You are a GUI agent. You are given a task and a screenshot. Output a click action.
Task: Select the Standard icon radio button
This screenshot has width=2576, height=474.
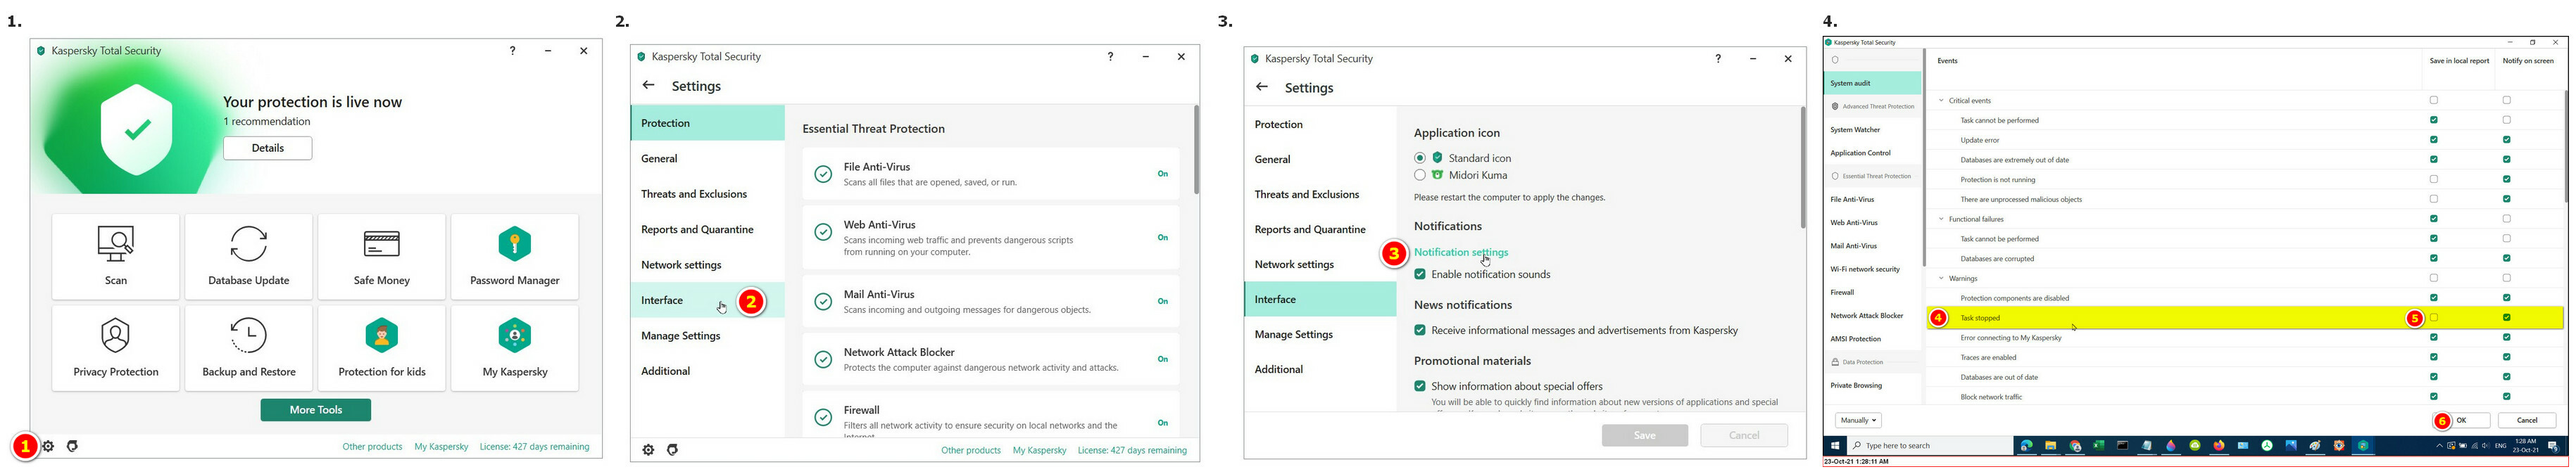(1420, 158)
